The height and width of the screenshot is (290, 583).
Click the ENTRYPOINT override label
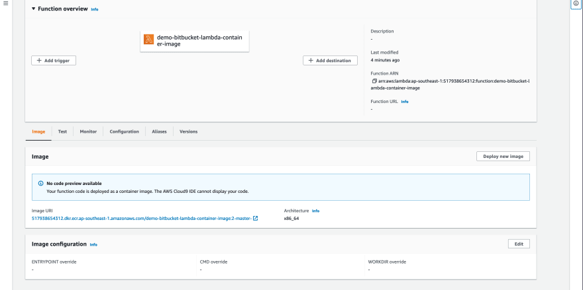click(x=54, y=262)
